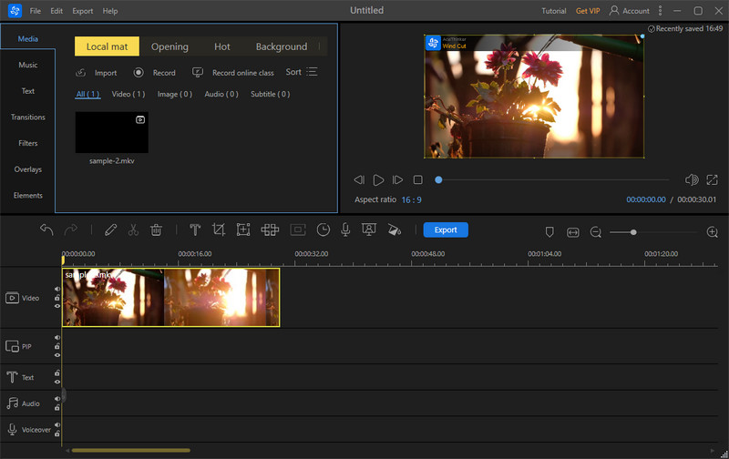Click the blue Export button
Viewport: 729px width, 459px height.
[x=446, y=230]
